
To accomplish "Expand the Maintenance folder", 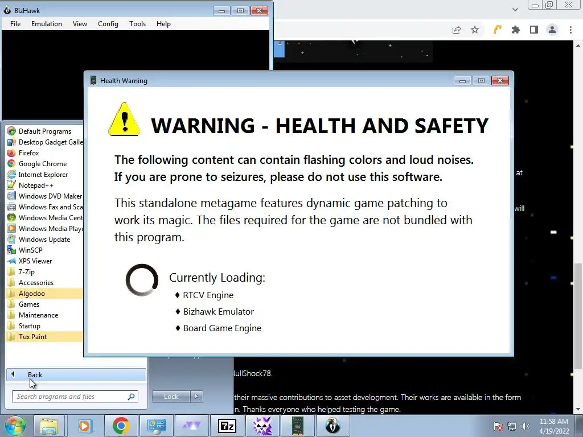I will coord(44,315).
